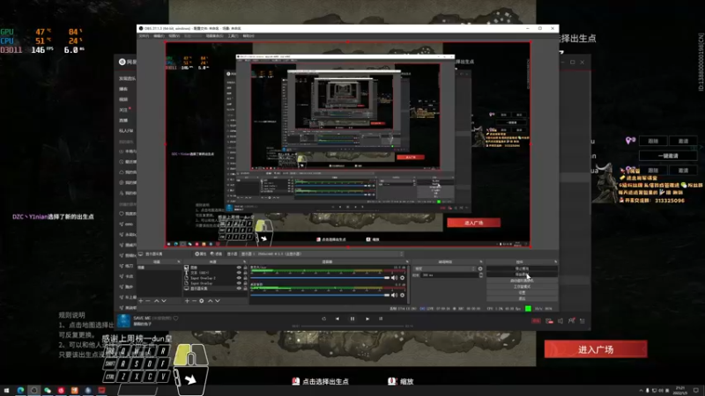
Task: Open 私人FM in music player sidebar
Action: click(126, 130)
